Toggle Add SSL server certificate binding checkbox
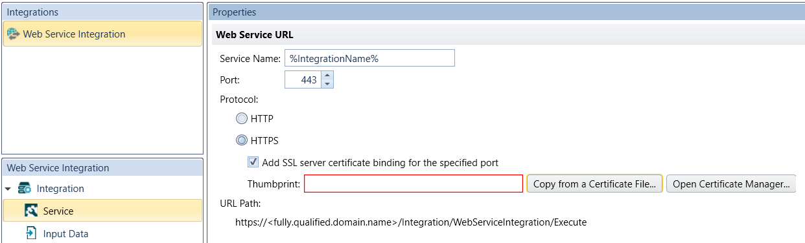Screen dimensions: 805x243 click(253, 162)
